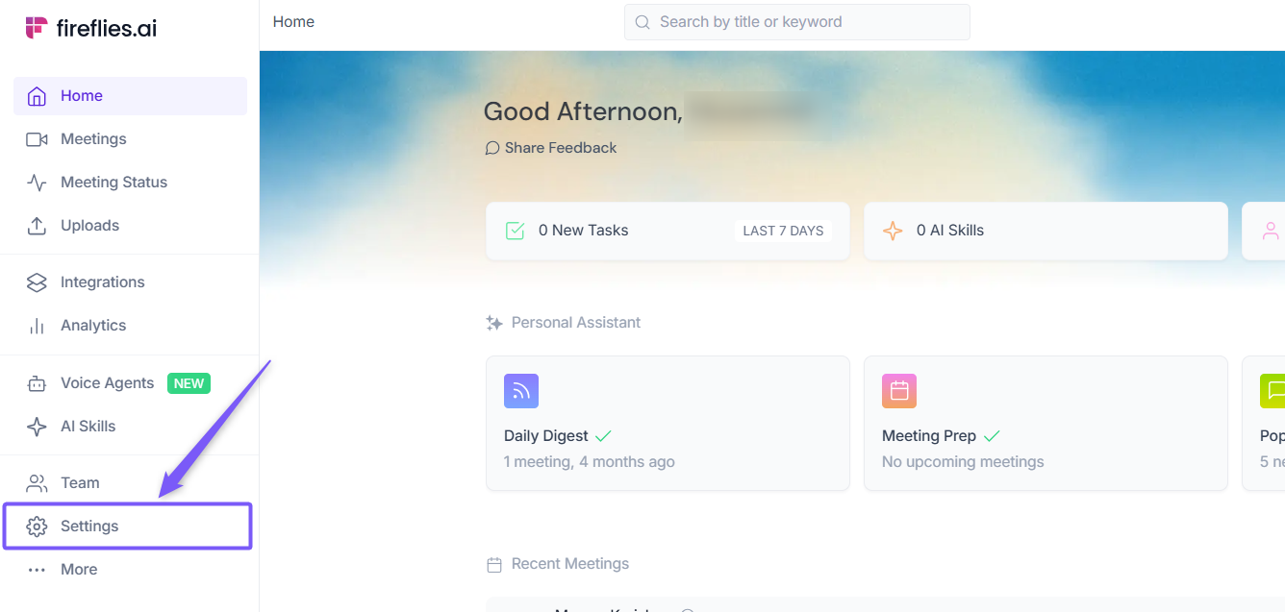Click the Personal Assistant sparkle icon
This screenshot has width=1285, height=612.
pos(494,323)
